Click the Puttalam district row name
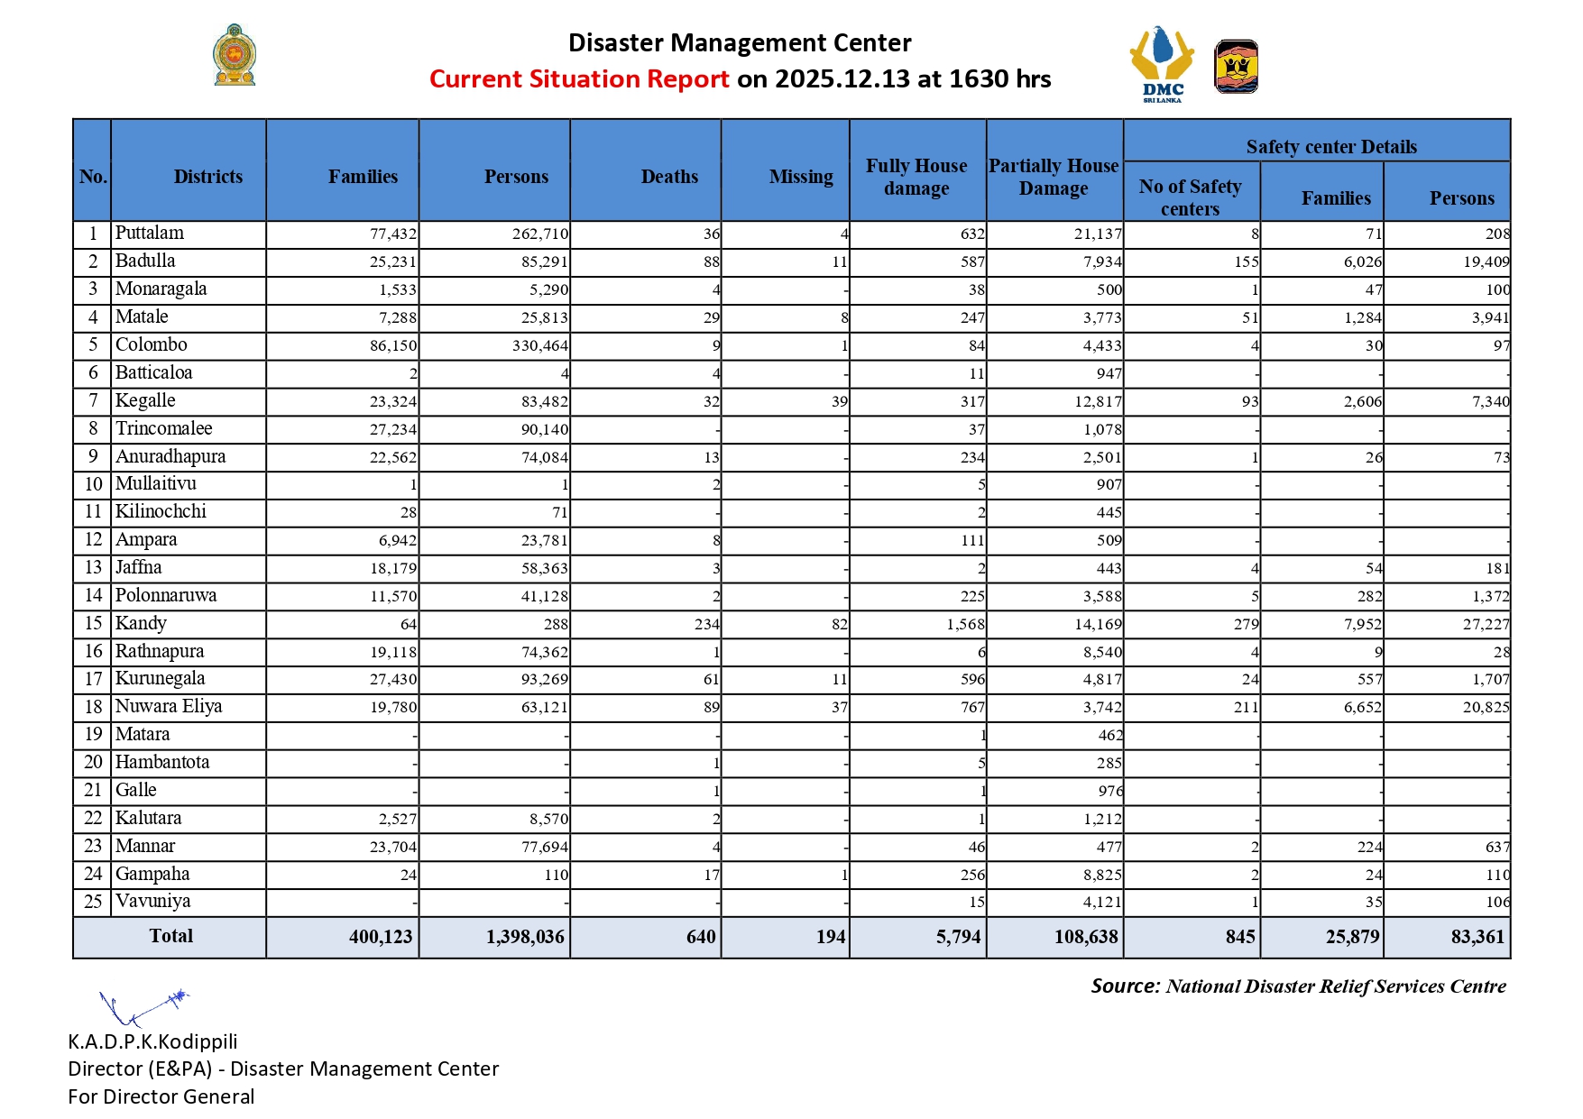 150,234
